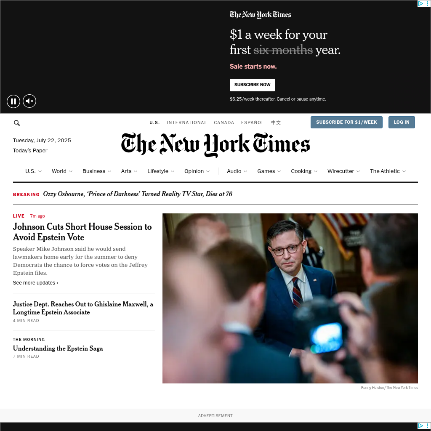Pause the ad video
The height and width of the screenshot is (431, 431).
13,101
